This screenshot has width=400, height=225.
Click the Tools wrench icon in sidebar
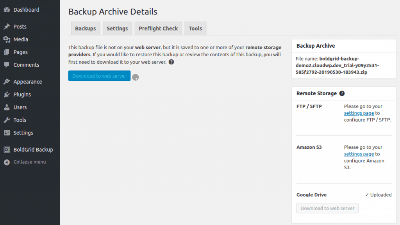coord(7,120)
